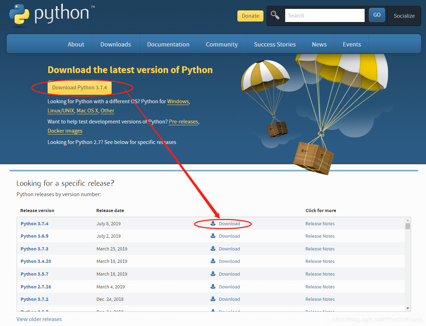Open the Docker images link
The image size is (426, 326).
(65, 131)
